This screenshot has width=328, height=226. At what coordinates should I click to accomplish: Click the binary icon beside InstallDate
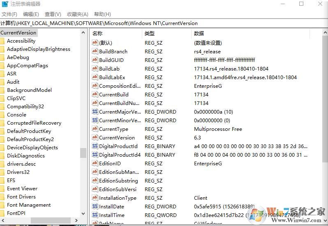tap(95, 206)
